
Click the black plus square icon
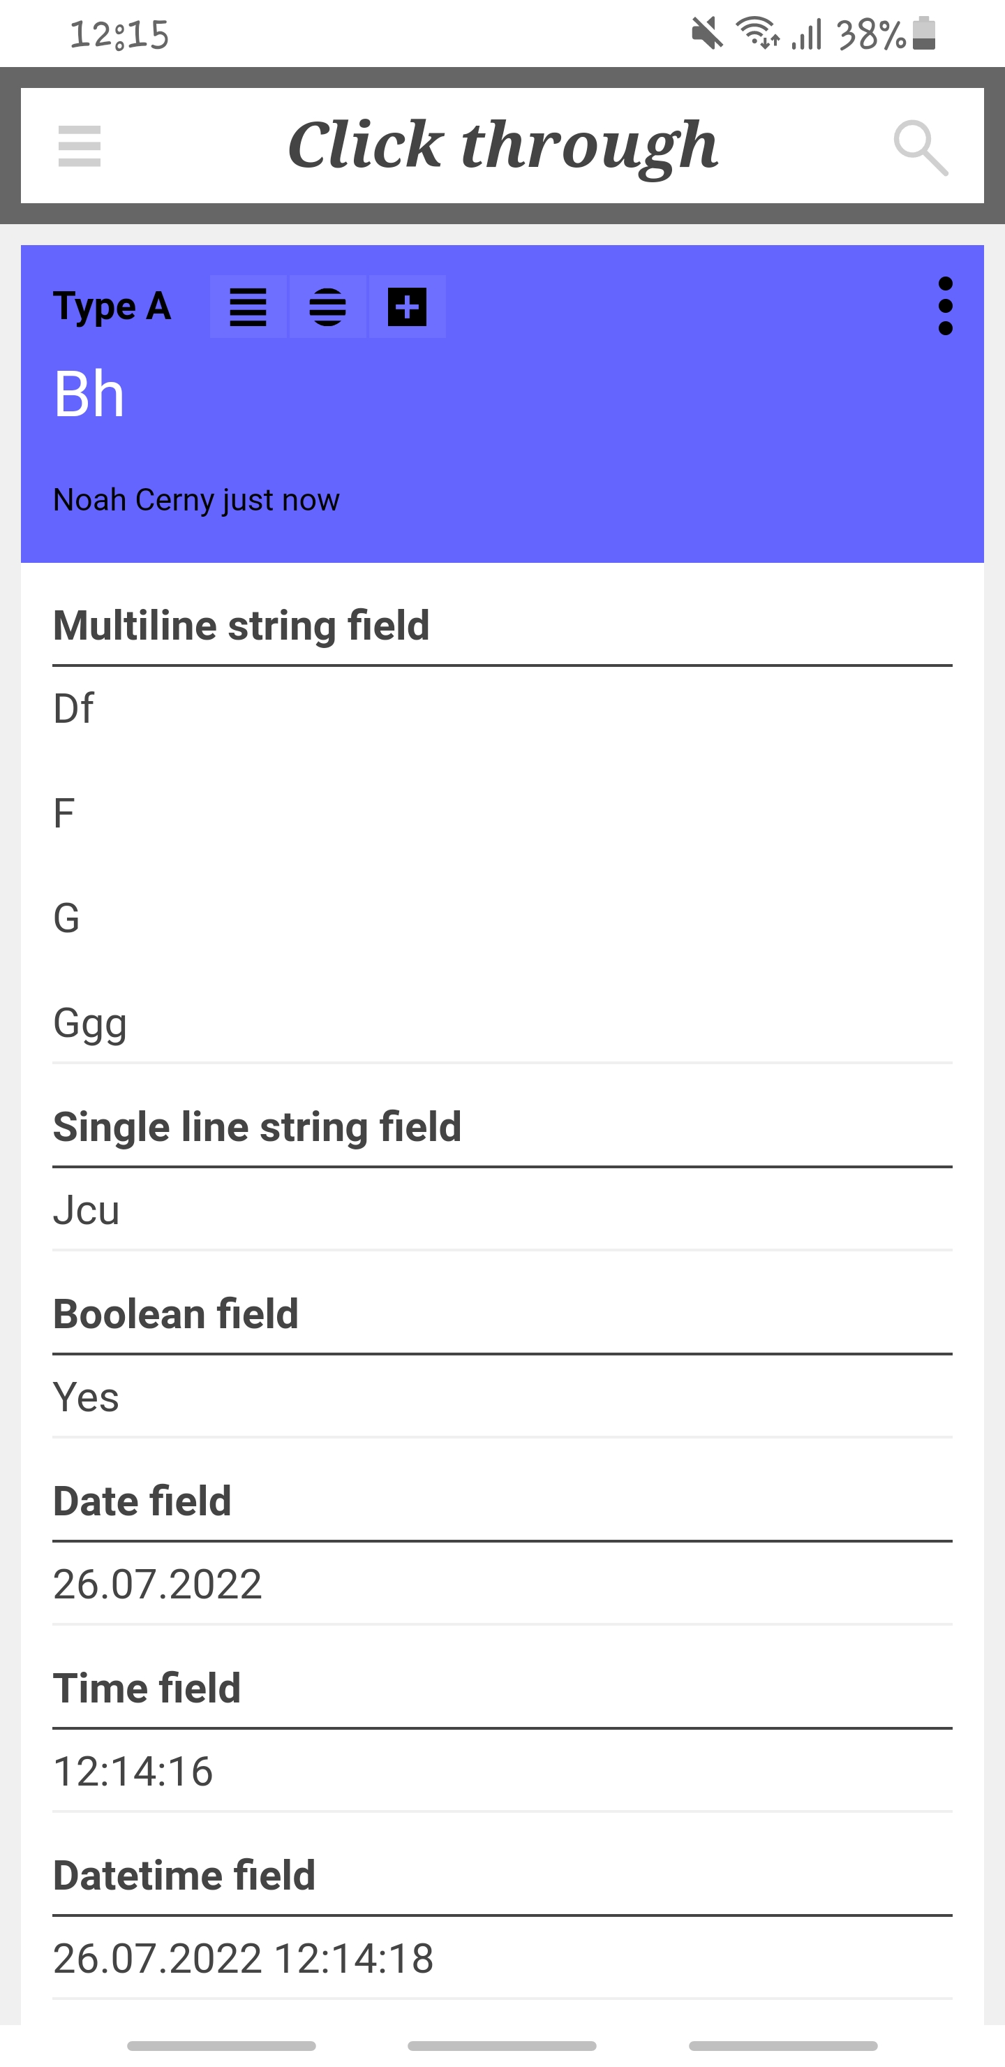click(407, 307)
